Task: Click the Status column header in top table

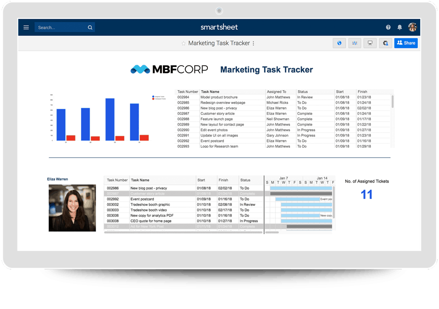Action: 303,91
